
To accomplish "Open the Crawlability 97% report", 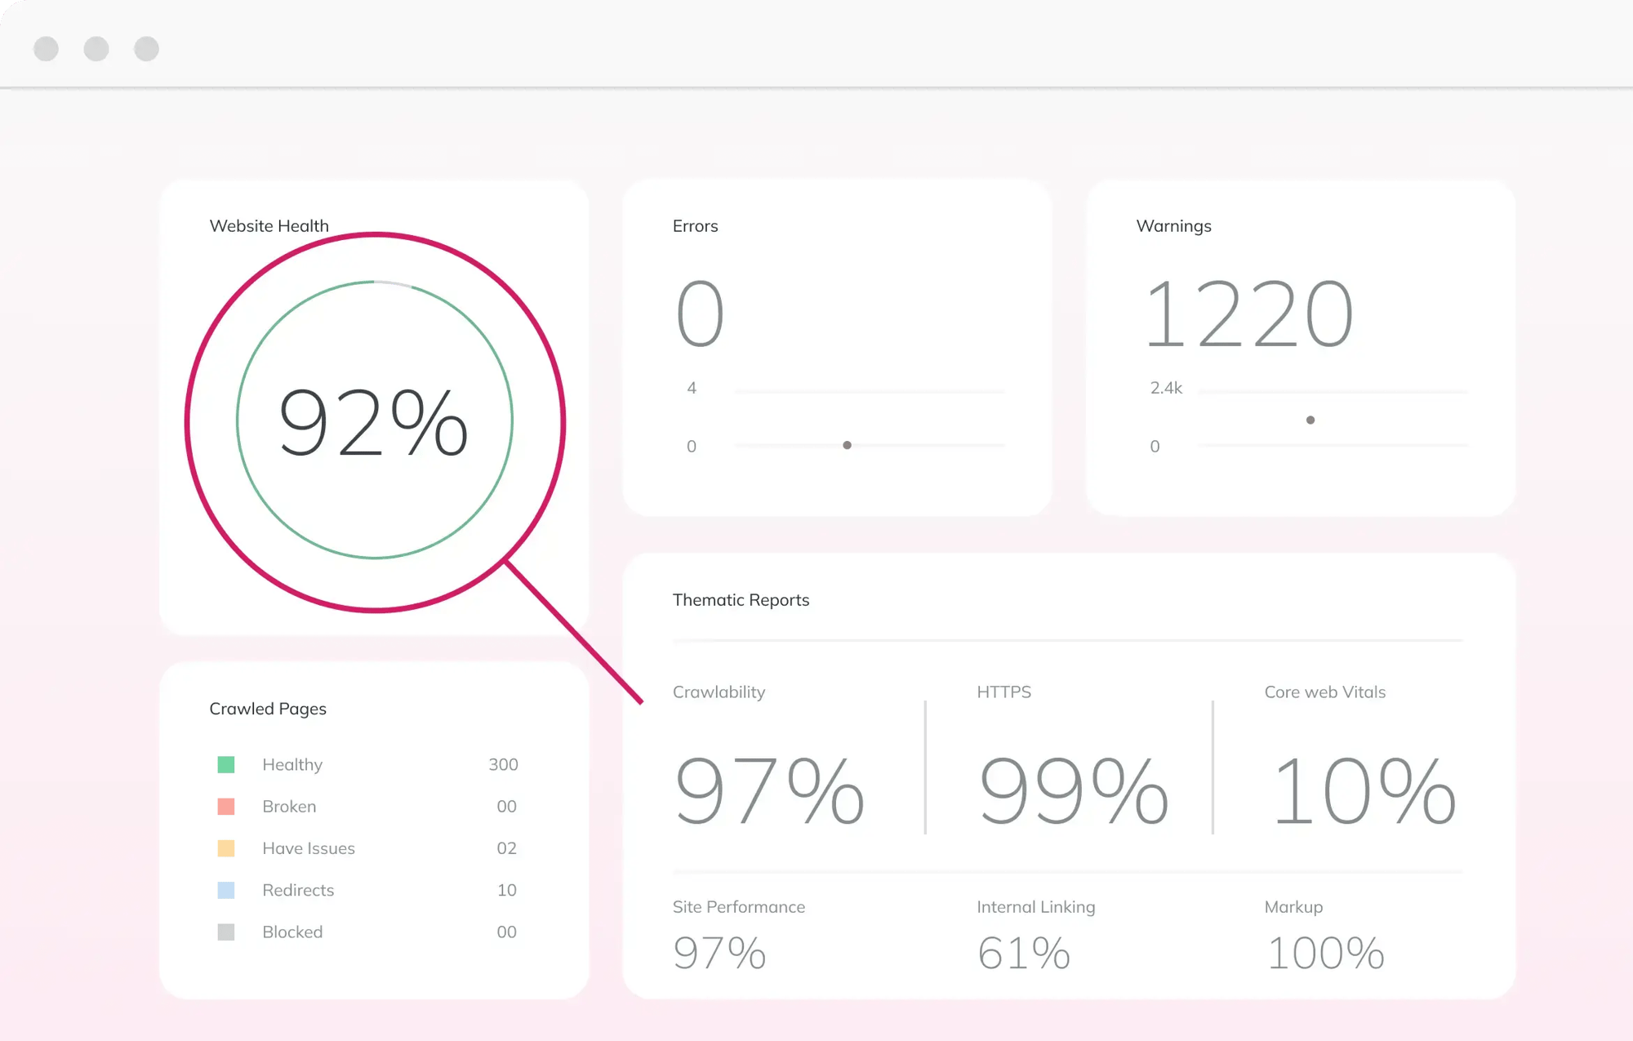I will pyautogui.click(x=768, y=790).
